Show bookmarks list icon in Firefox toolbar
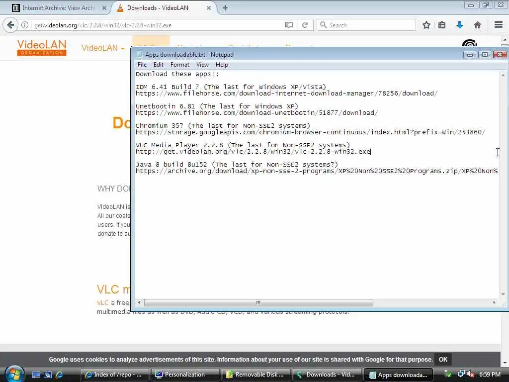This screenshot has height=382, width=509. click(x=442, y=25)
